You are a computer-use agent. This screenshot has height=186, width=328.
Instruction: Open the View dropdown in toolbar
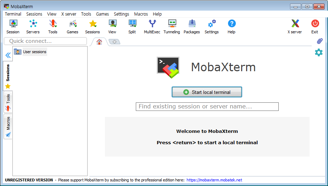[112, 27]
